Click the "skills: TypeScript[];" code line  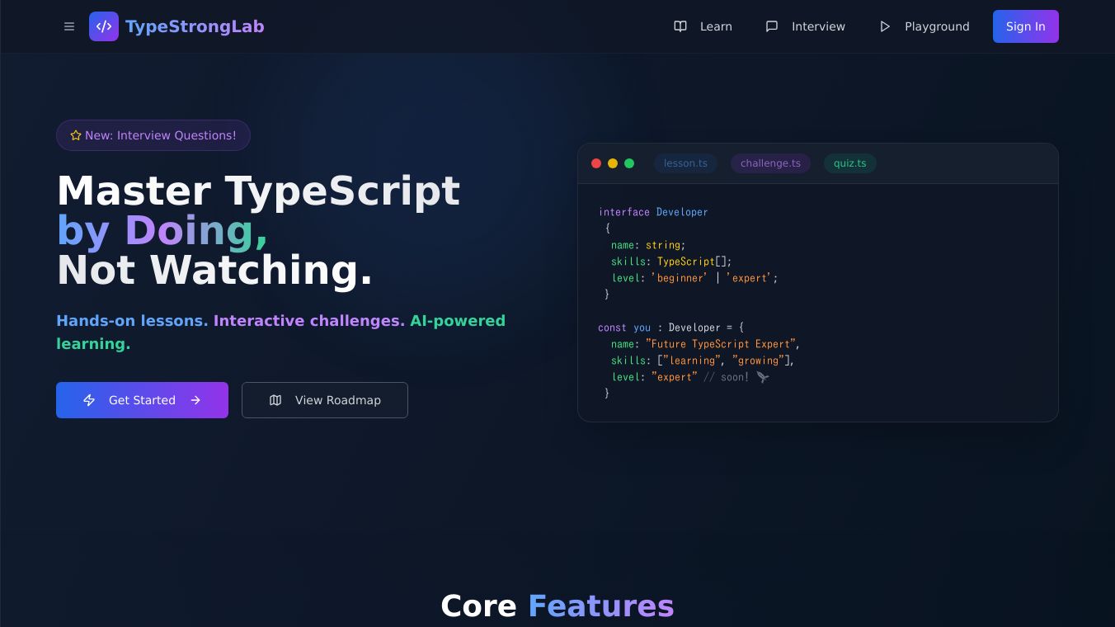tap(671, 262)
